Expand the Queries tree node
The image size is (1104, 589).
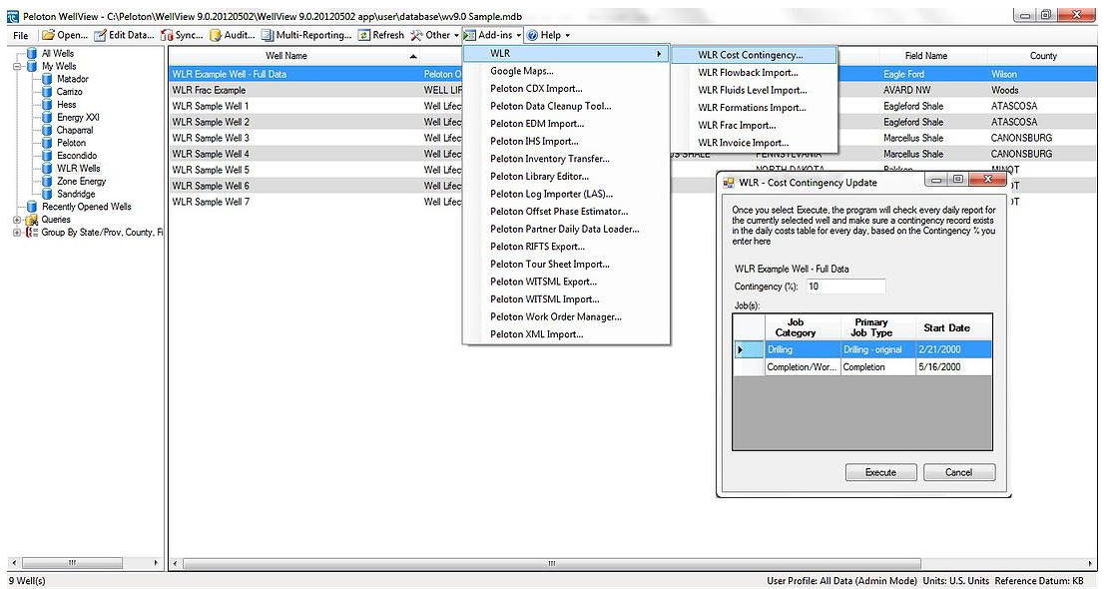coord(18,220)
